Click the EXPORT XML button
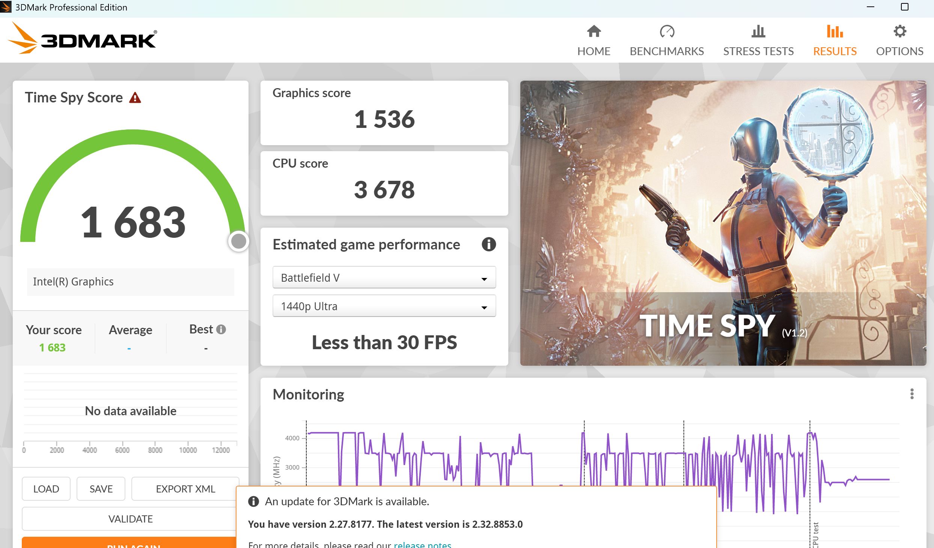 [185, 489]
